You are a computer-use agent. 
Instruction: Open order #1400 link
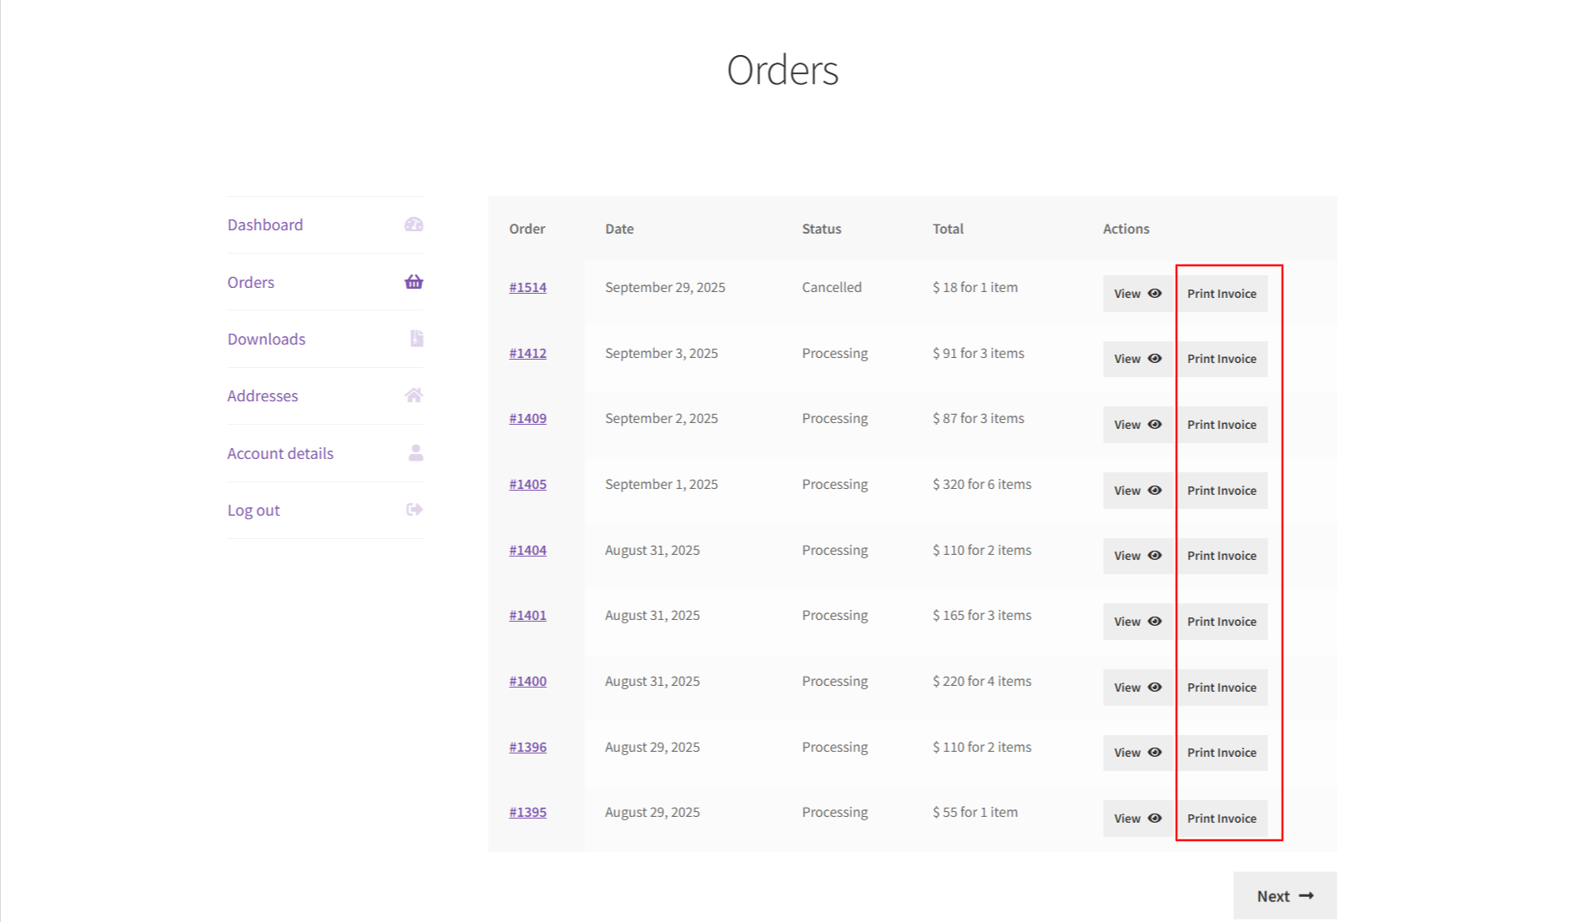point(527,681)
